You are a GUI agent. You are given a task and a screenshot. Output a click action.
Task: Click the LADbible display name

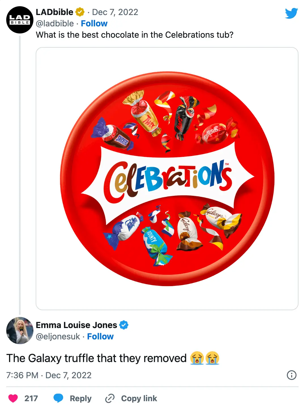54,12
